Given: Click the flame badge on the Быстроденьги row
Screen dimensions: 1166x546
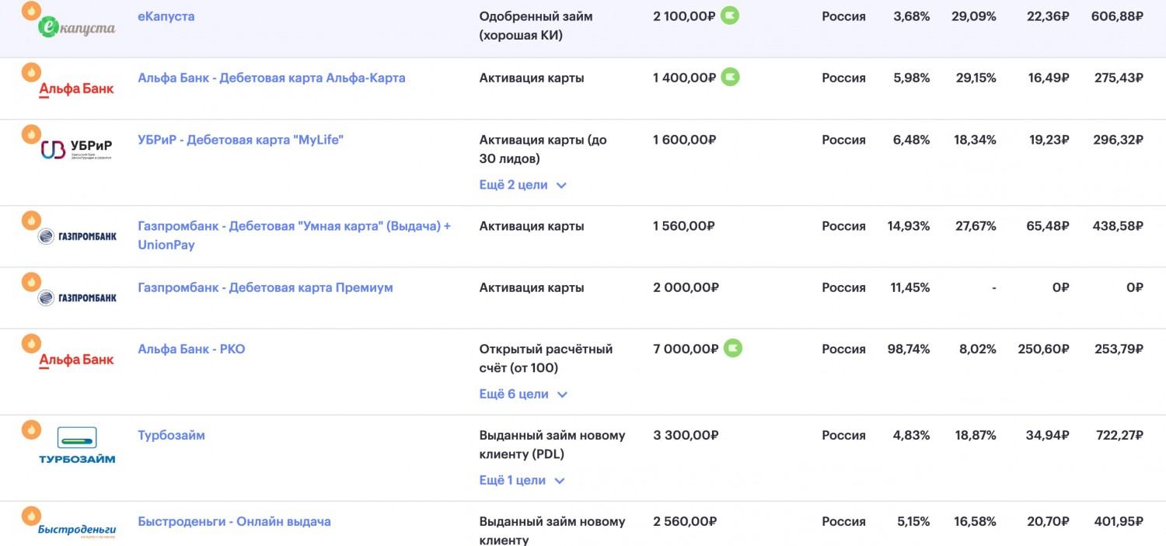Looking at the screenshot, I should click(x=31, y=515).
